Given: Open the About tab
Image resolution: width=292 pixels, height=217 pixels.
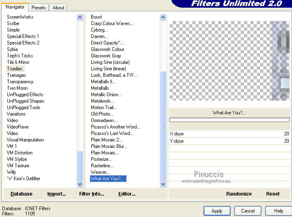Looking at the screenshot, I should 58,8.
